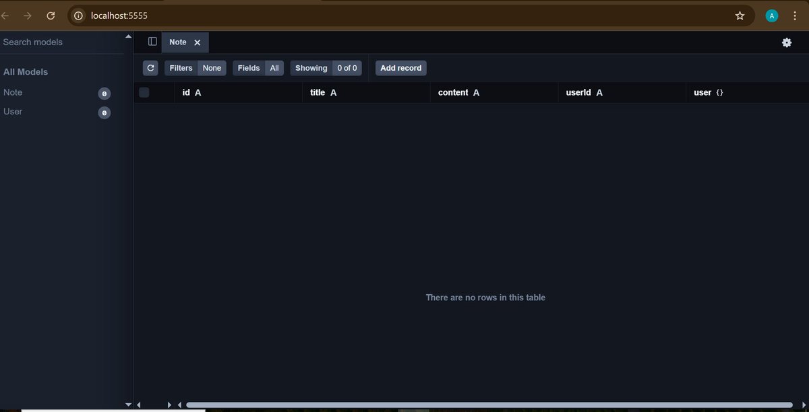Open the Filters None dropdown
Image resolution: width=809 pixels, height=412 pixels.
(196, 68)
